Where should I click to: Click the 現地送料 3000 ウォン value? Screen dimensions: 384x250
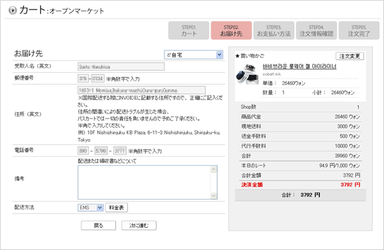pyautogui.click(x=349, y=126)
